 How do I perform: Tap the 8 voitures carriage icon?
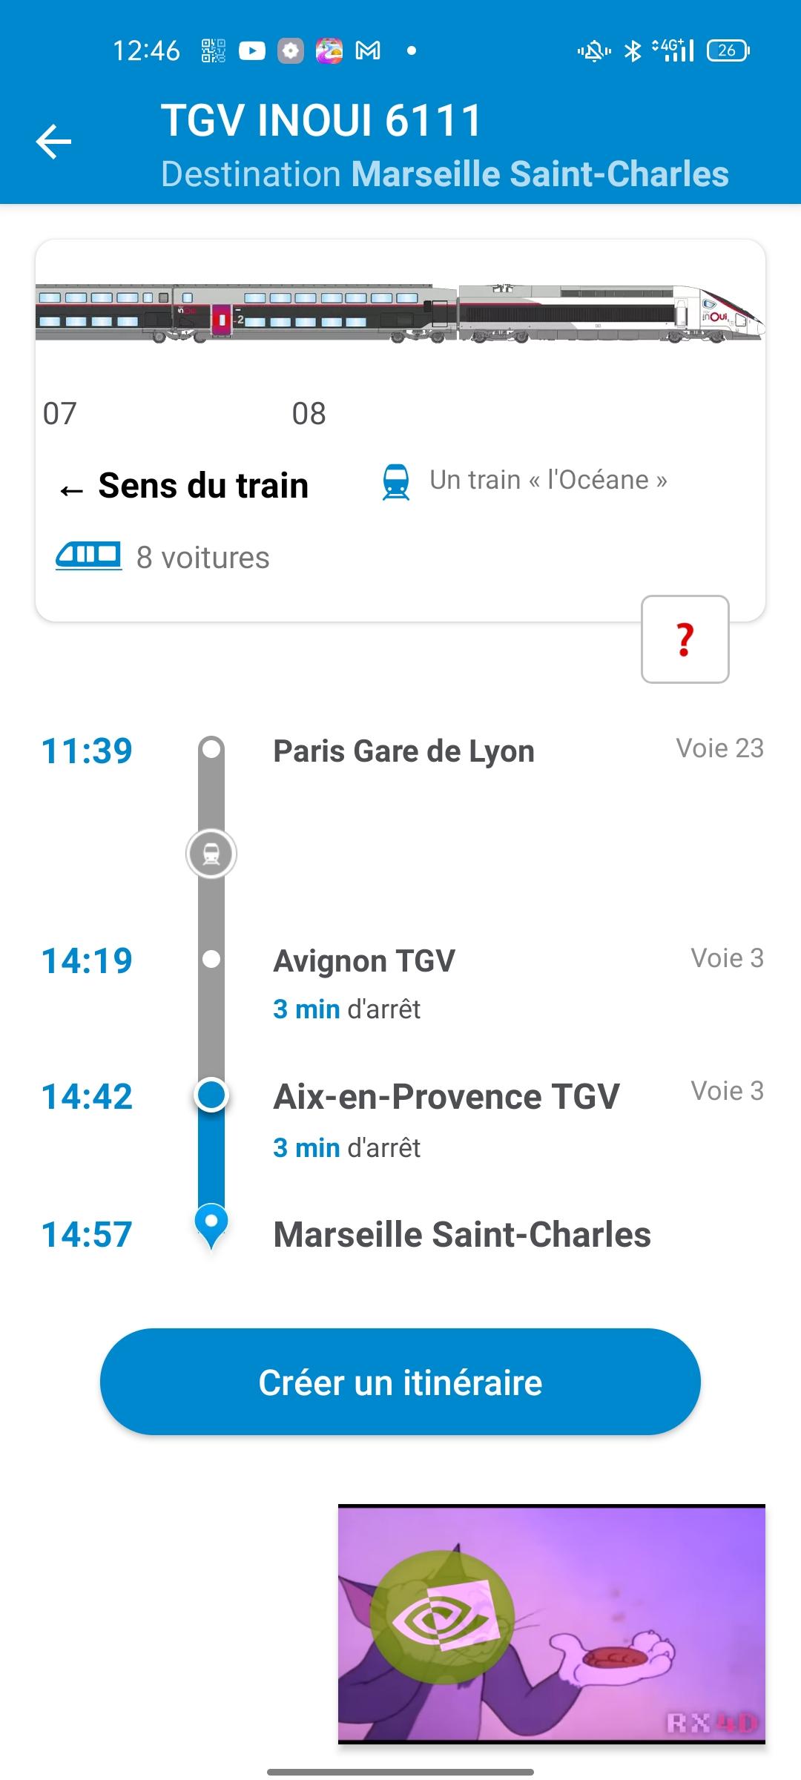(x=88, y=556)
